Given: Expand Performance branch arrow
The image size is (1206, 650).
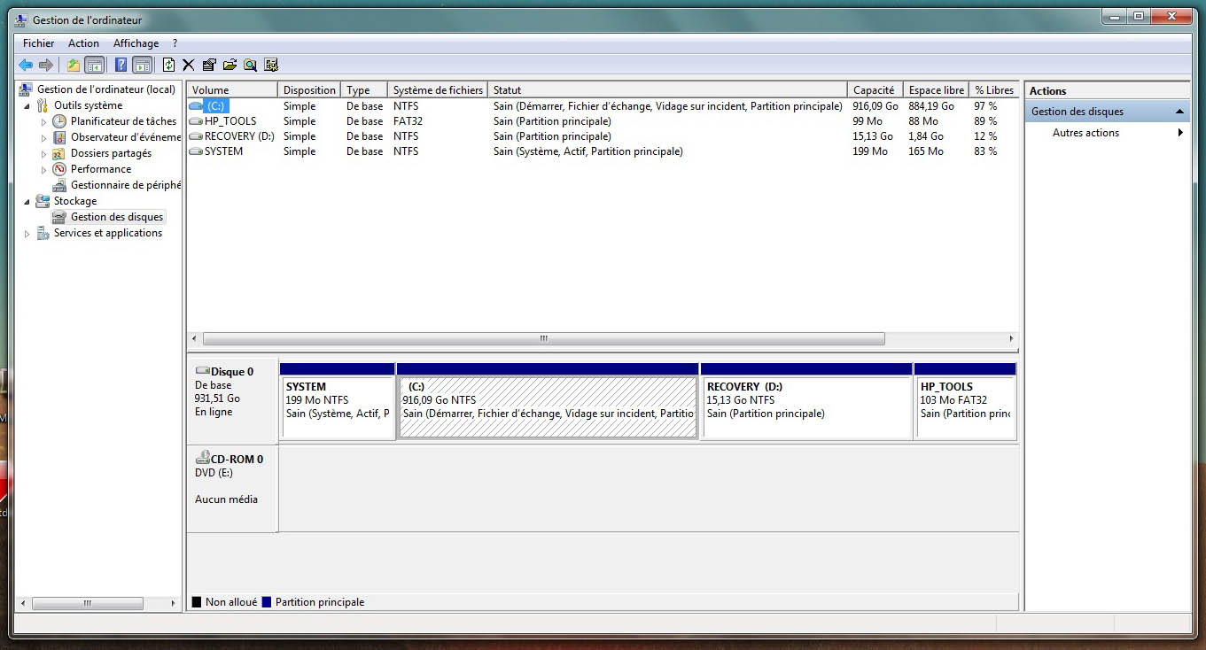Looking at the screenshot, I should coord(43,169).
